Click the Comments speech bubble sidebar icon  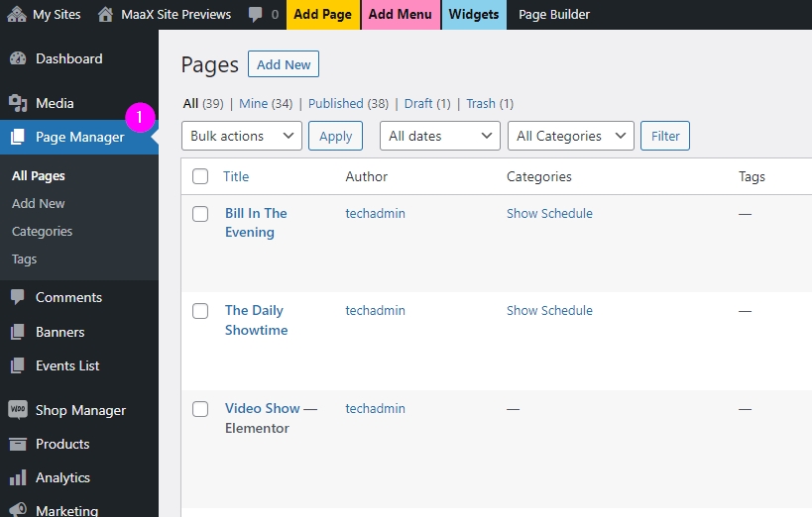tap(18, 297)
